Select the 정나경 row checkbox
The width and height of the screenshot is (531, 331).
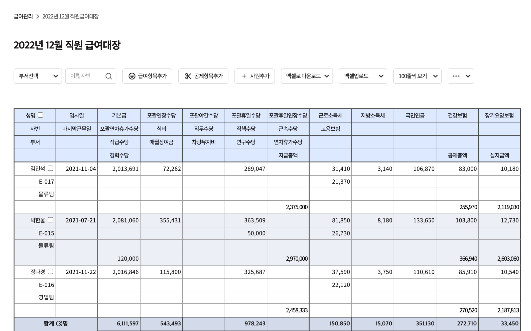click(50, 272)
